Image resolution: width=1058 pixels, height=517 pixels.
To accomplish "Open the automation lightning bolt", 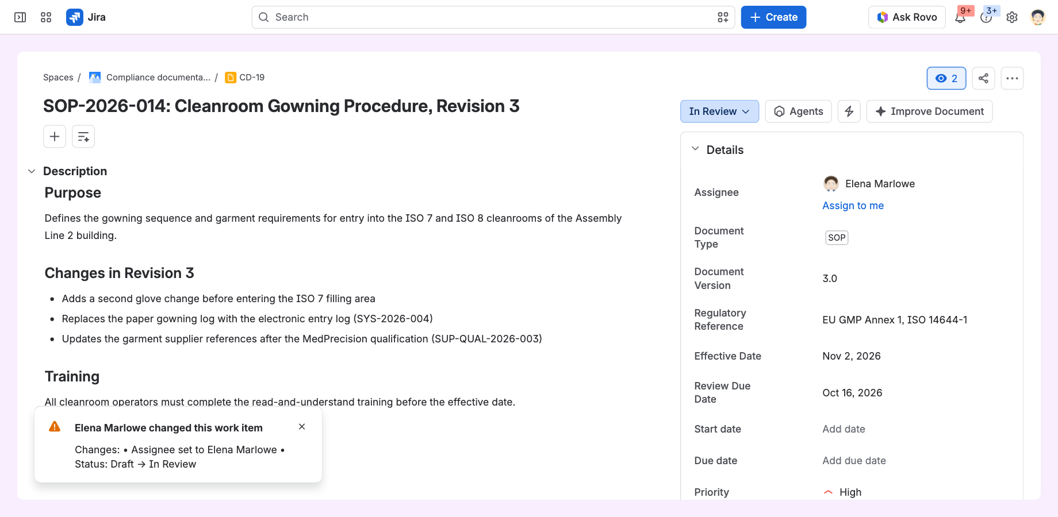I will 849,111.
